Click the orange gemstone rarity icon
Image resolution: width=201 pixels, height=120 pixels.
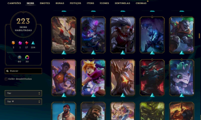[13, 43]
